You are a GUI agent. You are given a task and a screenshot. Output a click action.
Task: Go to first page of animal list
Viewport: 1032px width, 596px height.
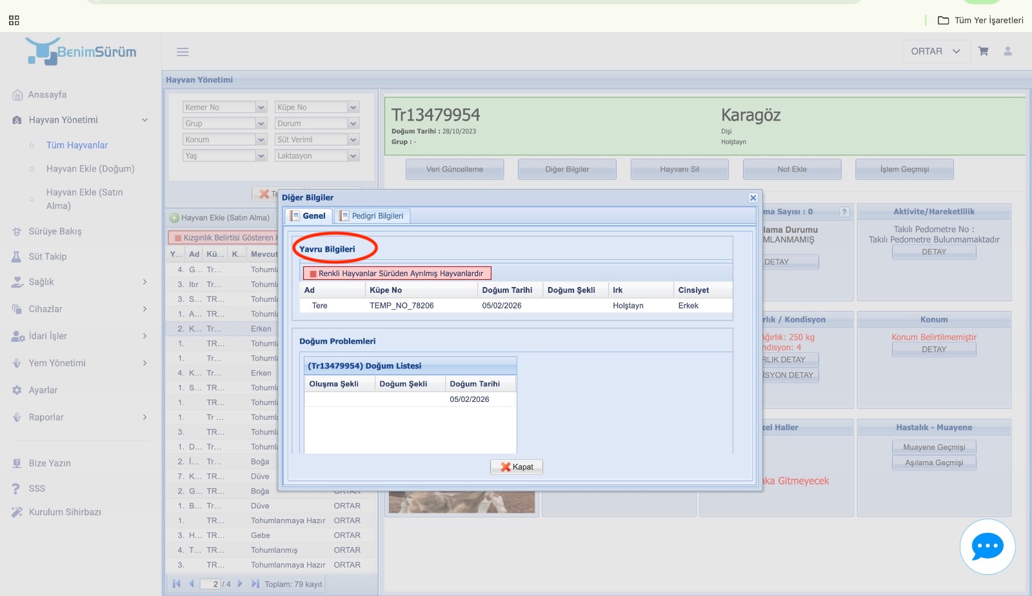pyautogui.click(x=177, y=584)
